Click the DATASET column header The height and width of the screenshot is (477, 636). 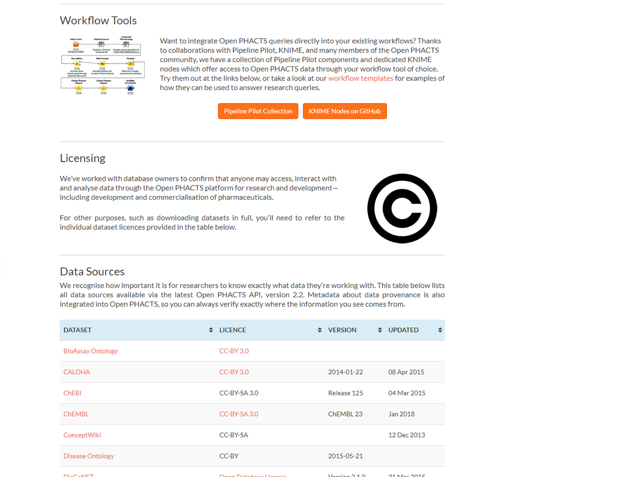(x=78, y=330)
